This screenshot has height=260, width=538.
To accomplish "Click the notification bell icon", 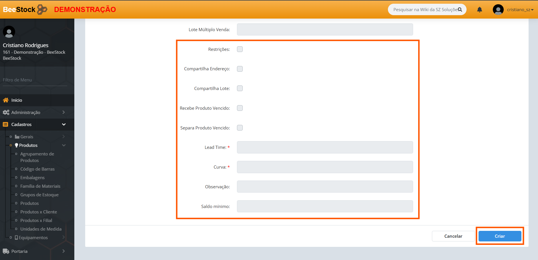I will 479,10.
